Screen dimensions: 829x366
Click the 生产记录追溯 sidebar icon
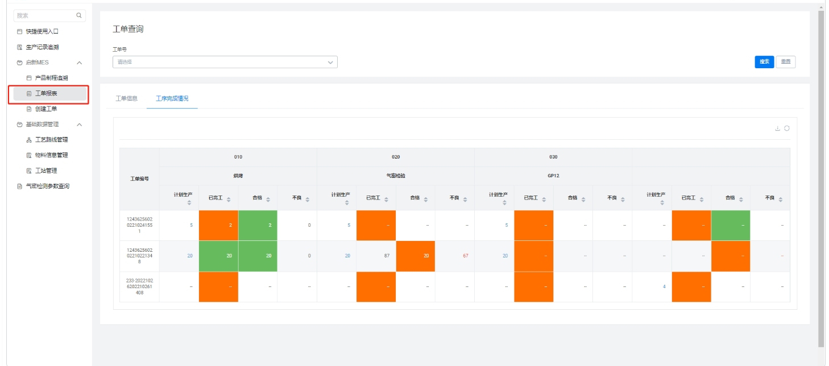tap(20, 47)
